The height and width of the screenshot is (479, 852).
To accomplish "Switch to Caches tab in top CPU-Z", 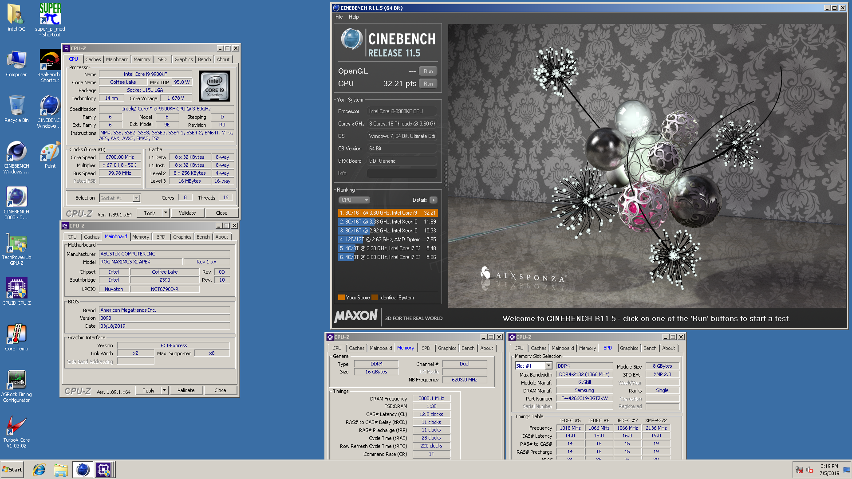I will coord(93,59).
